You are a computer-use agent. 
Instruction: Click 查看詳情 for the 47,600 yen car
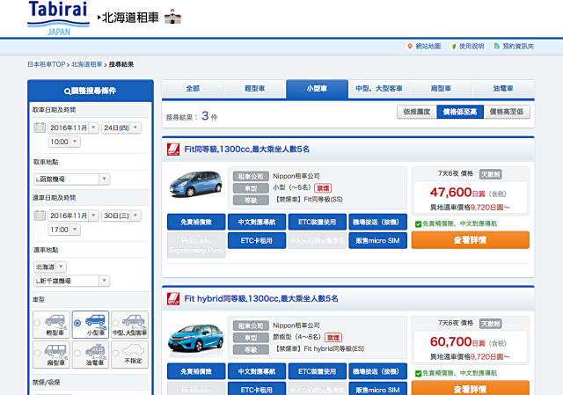pyautogui.click(x=470, y=239)
